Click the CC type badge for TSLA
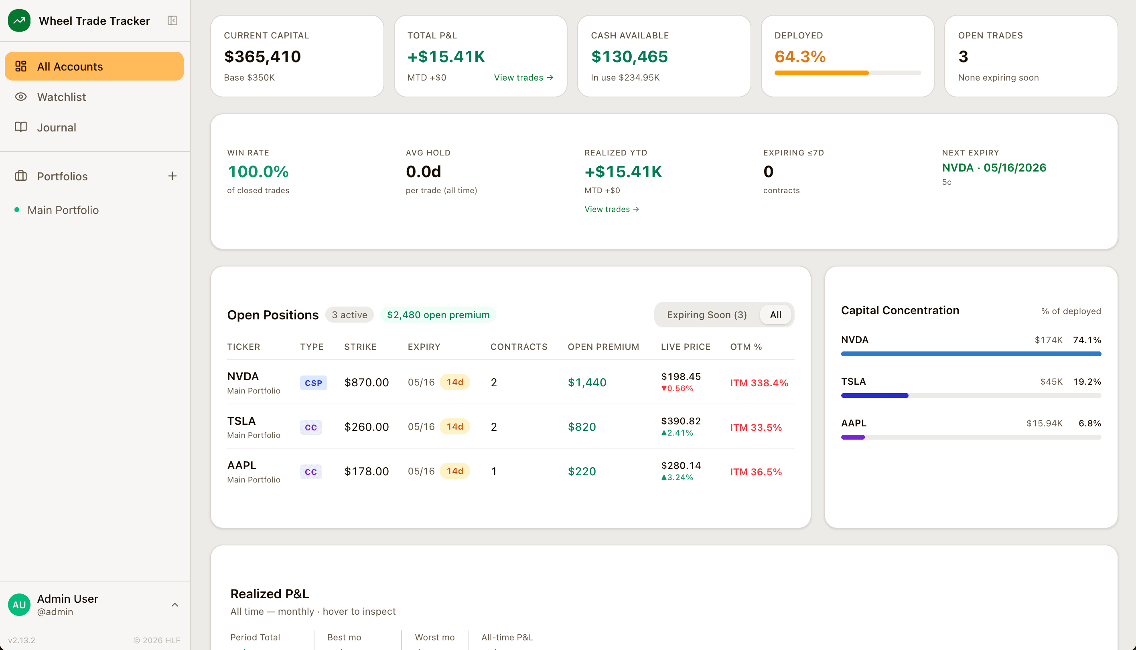This screenshot has height=650, width=1136. point(311,427)
